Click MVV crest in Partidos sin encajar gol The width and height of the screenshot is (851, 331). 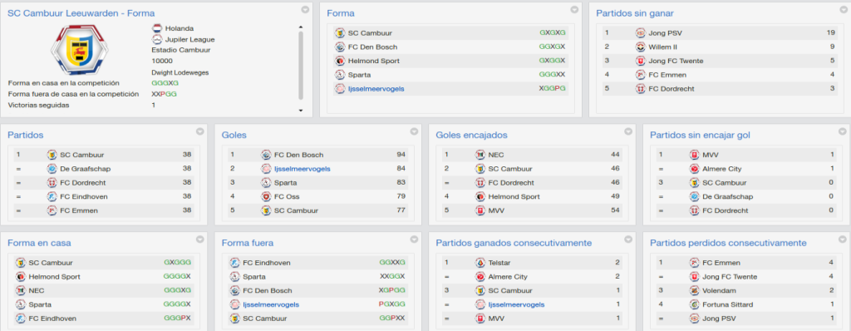coord(694,155)
